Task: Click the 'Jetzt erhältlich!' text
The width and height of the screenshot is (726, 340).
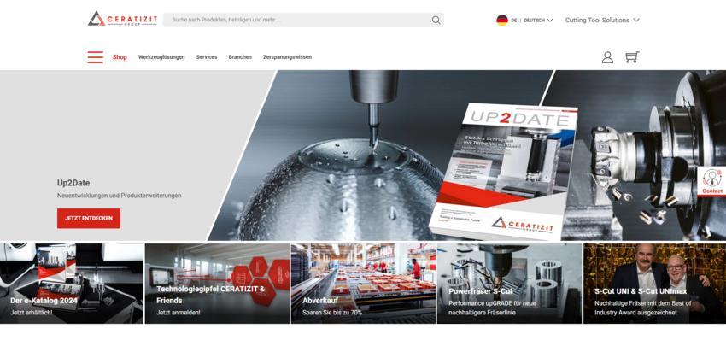Action: point(32,313)
